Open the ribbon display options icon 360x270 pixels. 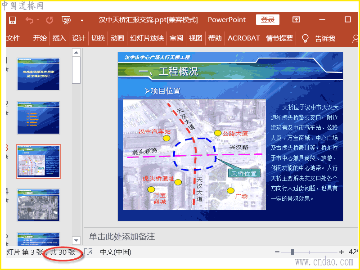296,19
